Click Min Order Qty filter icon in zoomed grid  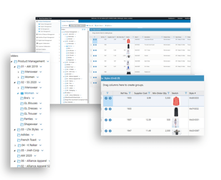[x=168, y=93]
